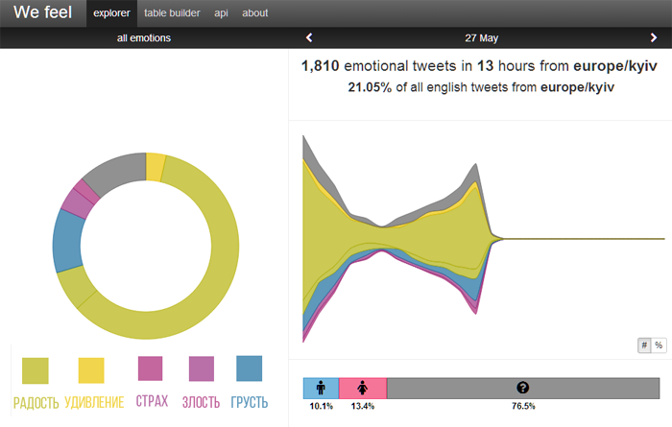
Task: Switch chart to absolute count (#) mode
Action: pyautogui.click(x=644, y=345)
